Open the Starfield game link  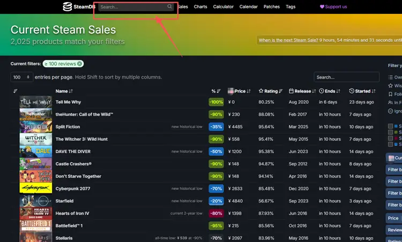[x=64, y=201]
